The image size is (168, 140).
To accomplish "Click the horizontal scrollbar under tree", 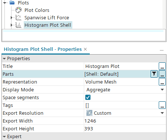I will pos(83,31).
